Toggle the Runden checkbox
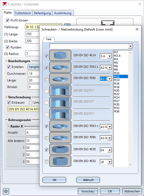Viewport: 144px width, 196px height. [7, 47]
